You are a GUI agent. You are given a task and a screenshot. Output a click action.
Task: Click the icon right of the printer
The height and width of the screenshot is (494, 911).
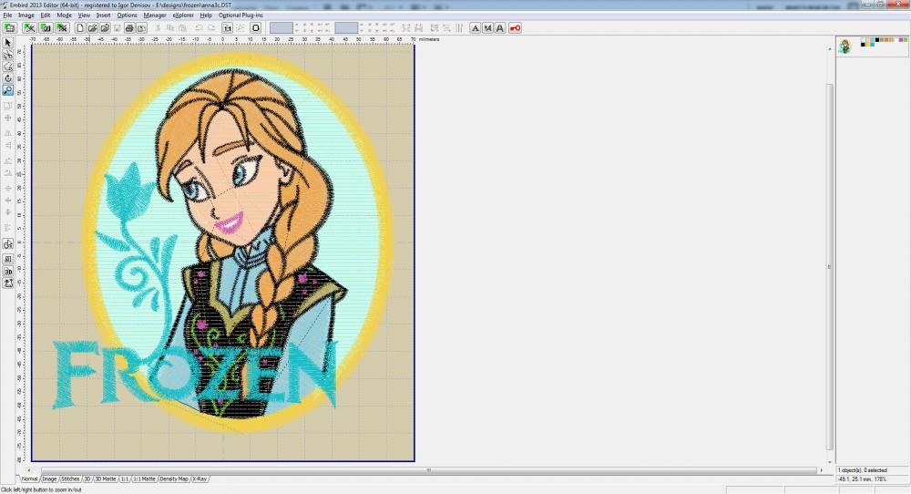142,28
